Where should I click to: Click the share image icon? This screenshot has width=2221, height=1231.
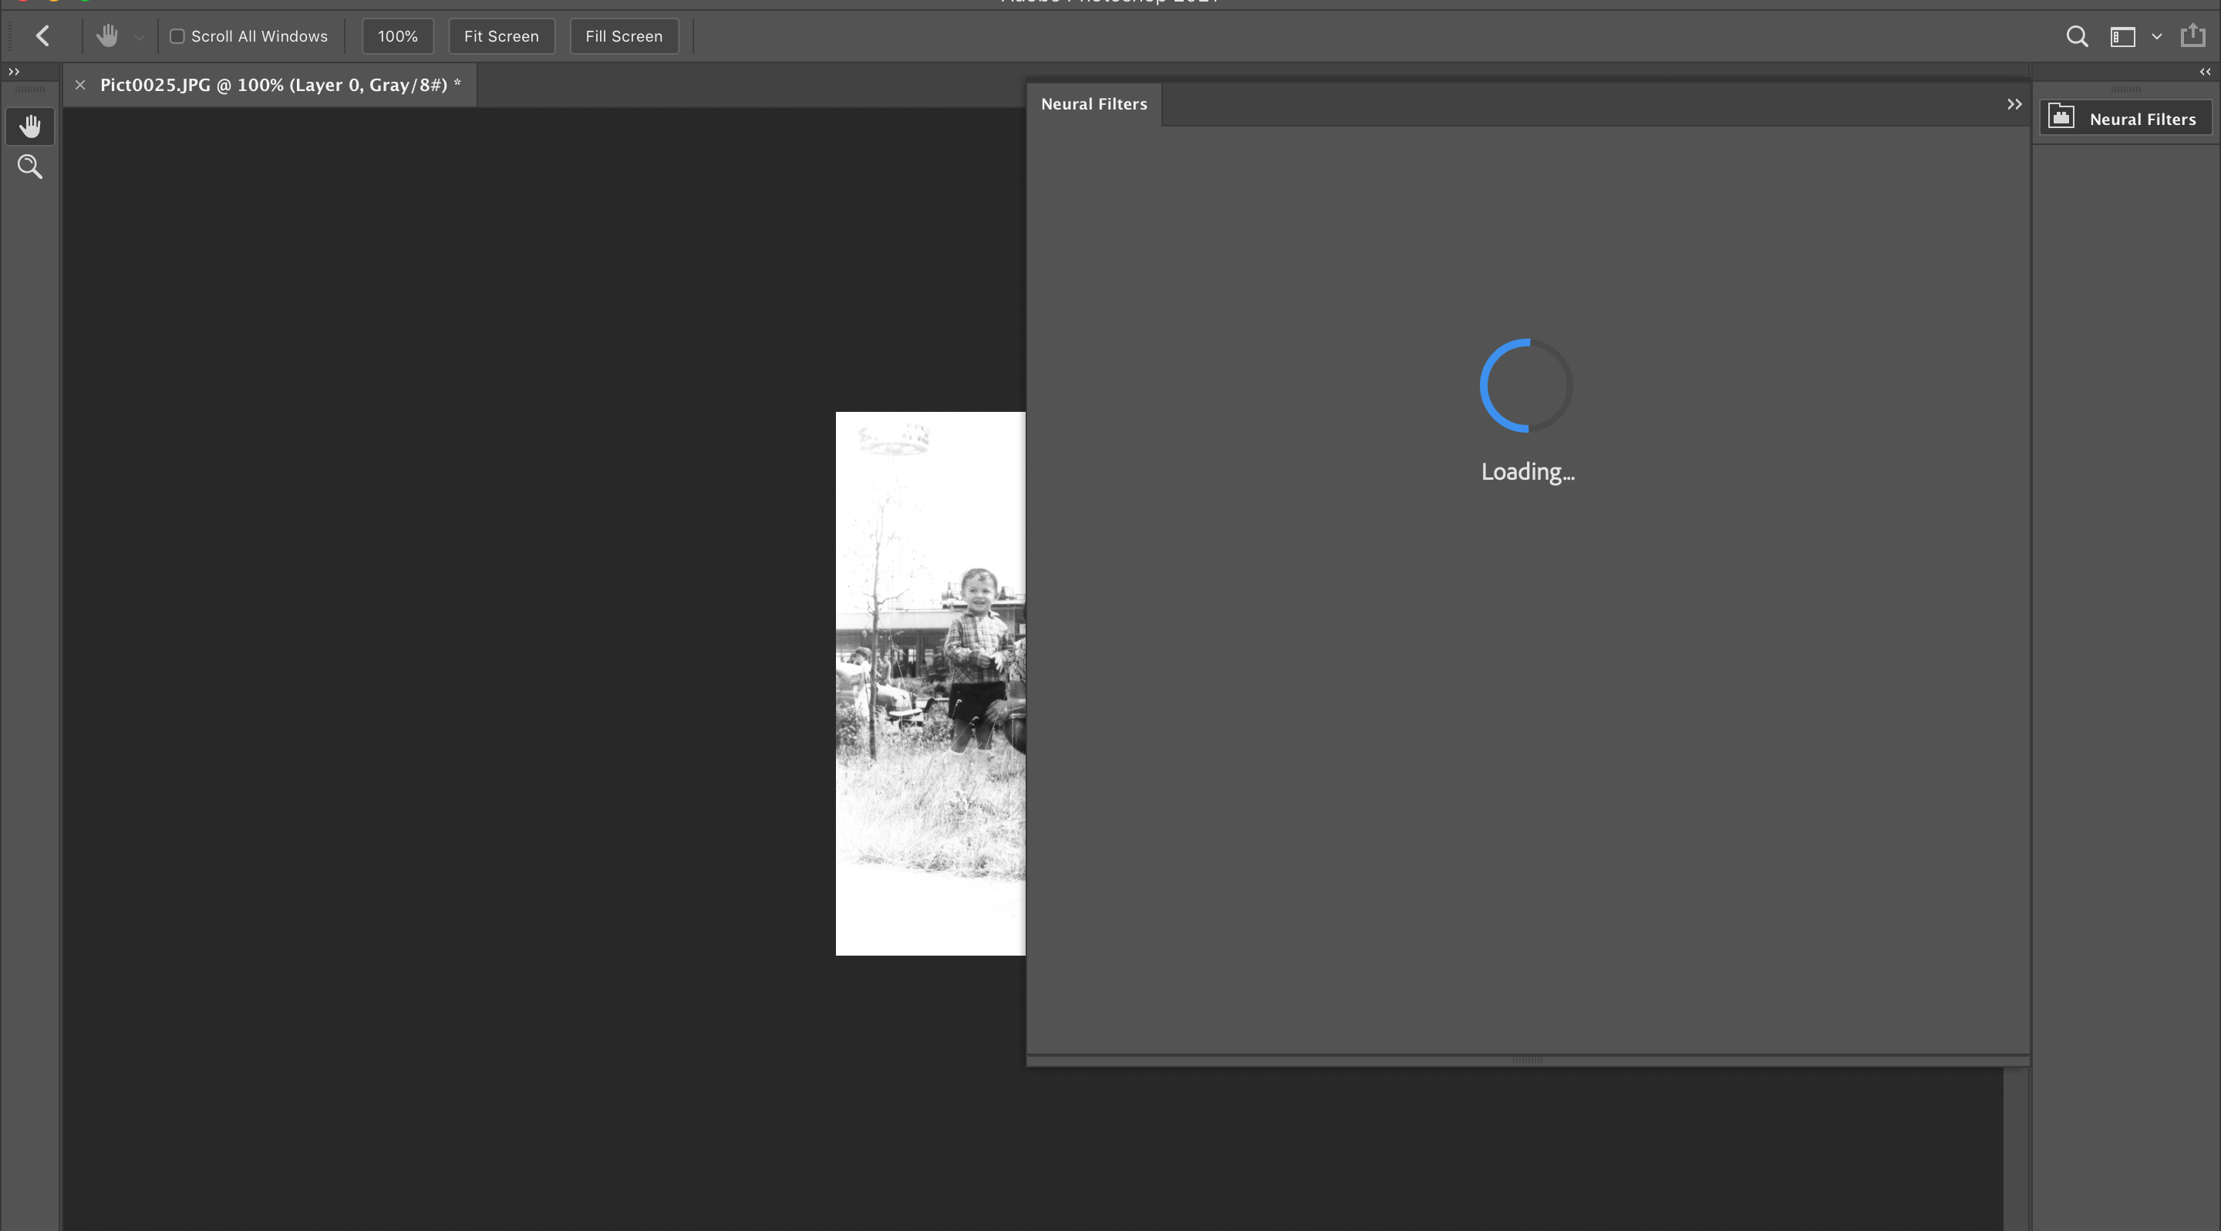click(2192, 36)
